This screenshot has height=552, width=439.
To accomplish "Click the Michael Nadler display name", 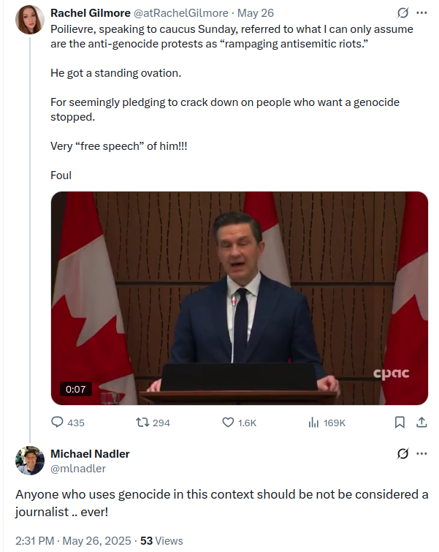I will pyautogui.click(x=90, y=454).
